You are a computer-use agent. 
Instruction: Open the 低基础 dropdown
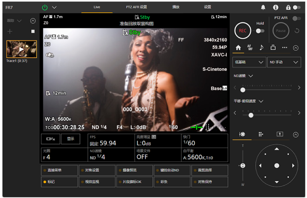coord(249,62)
